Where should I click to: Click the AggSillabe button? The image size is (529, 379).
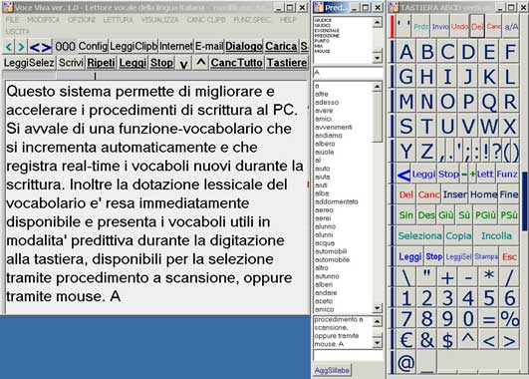(332, 371)
